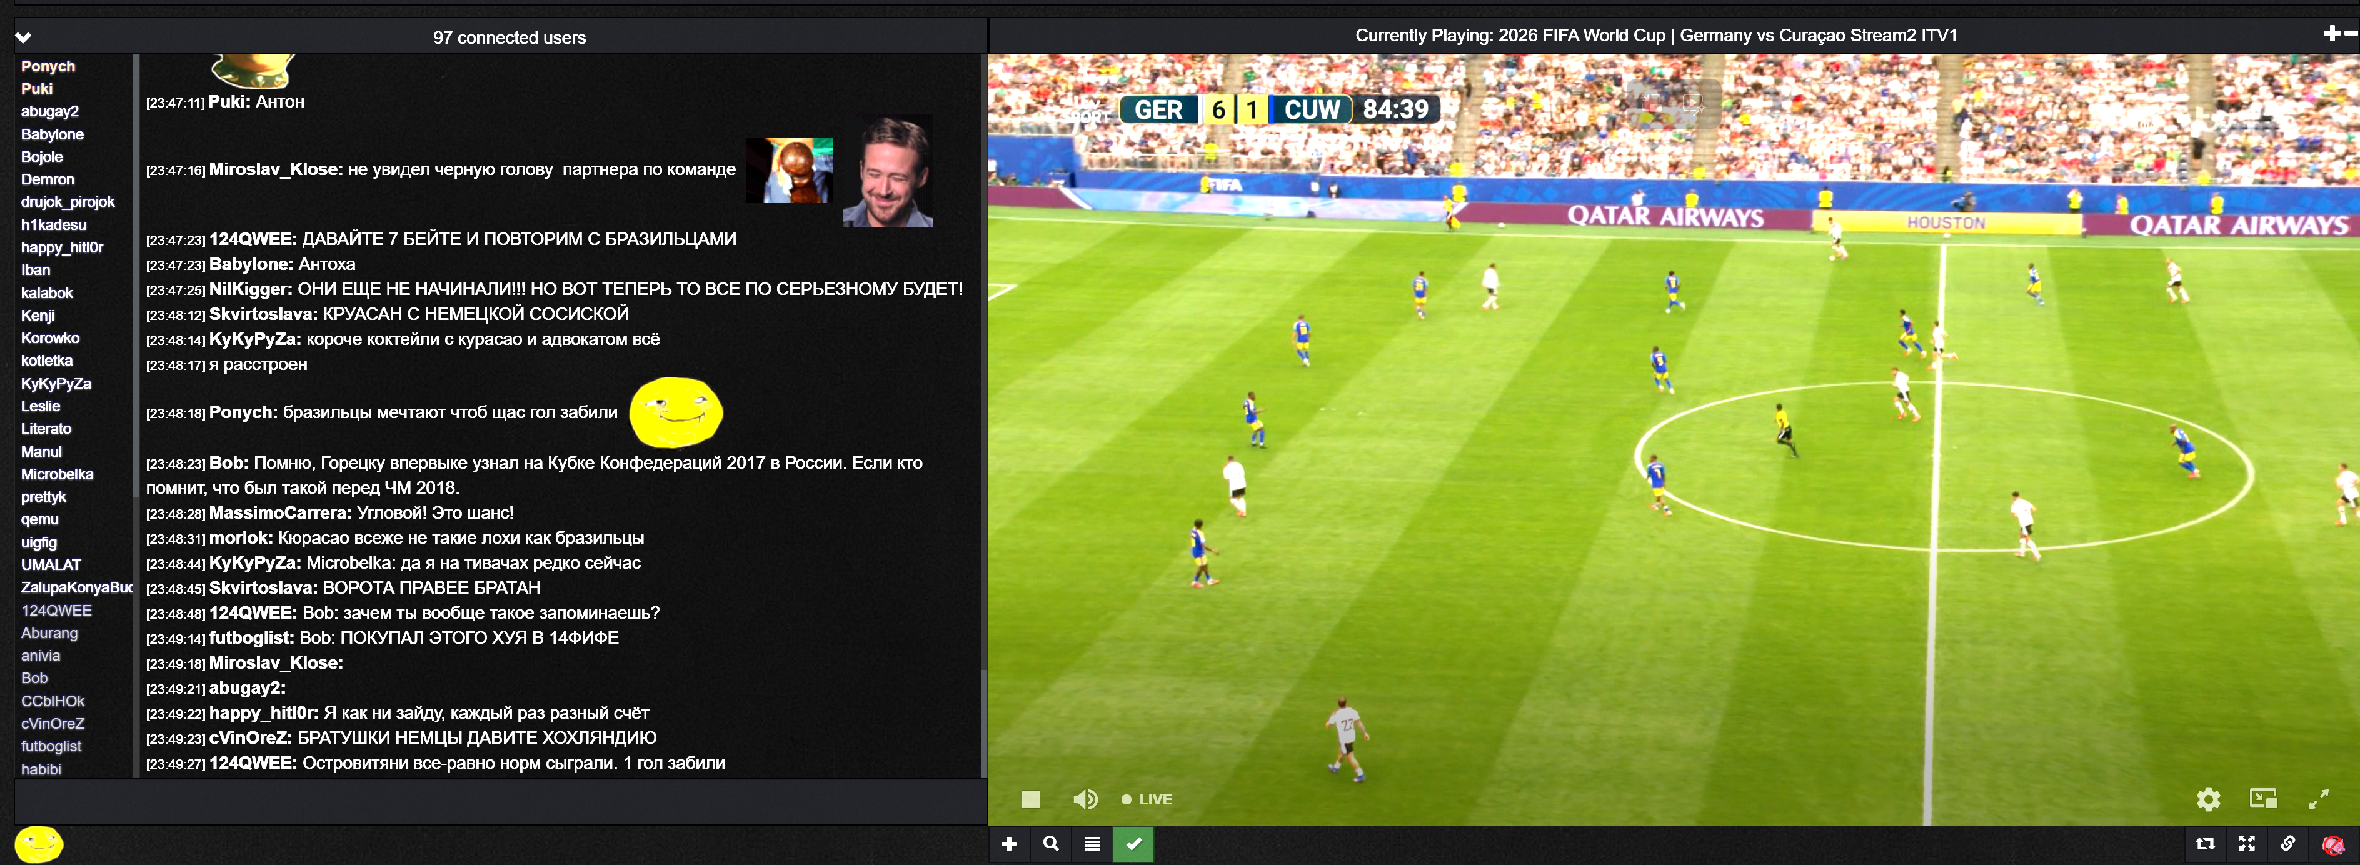
Task: Select qemu in the user list
Action: [x=39, y=519]
